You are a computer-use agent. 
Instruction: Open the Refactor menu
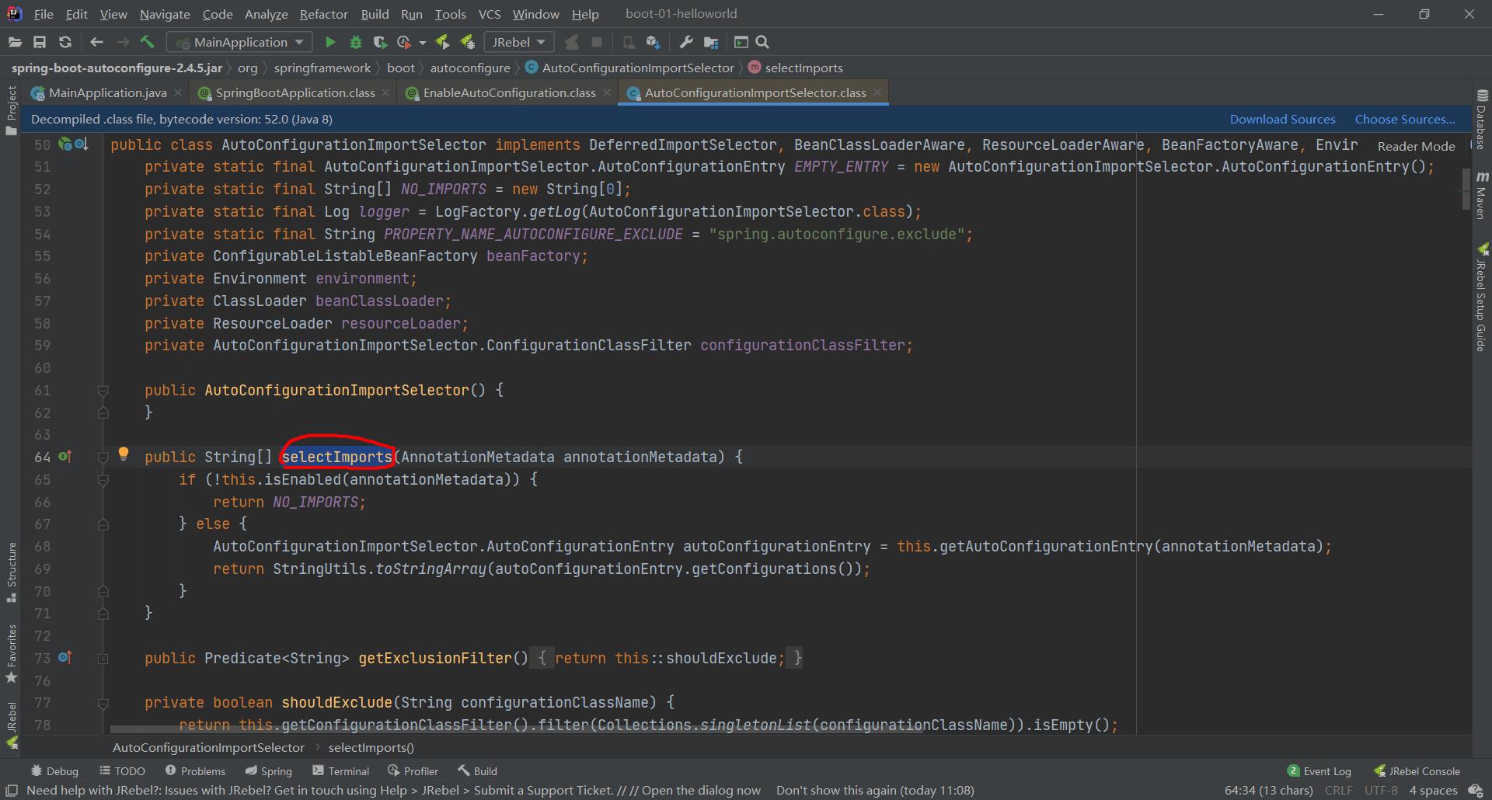click(x=323, y=14)
